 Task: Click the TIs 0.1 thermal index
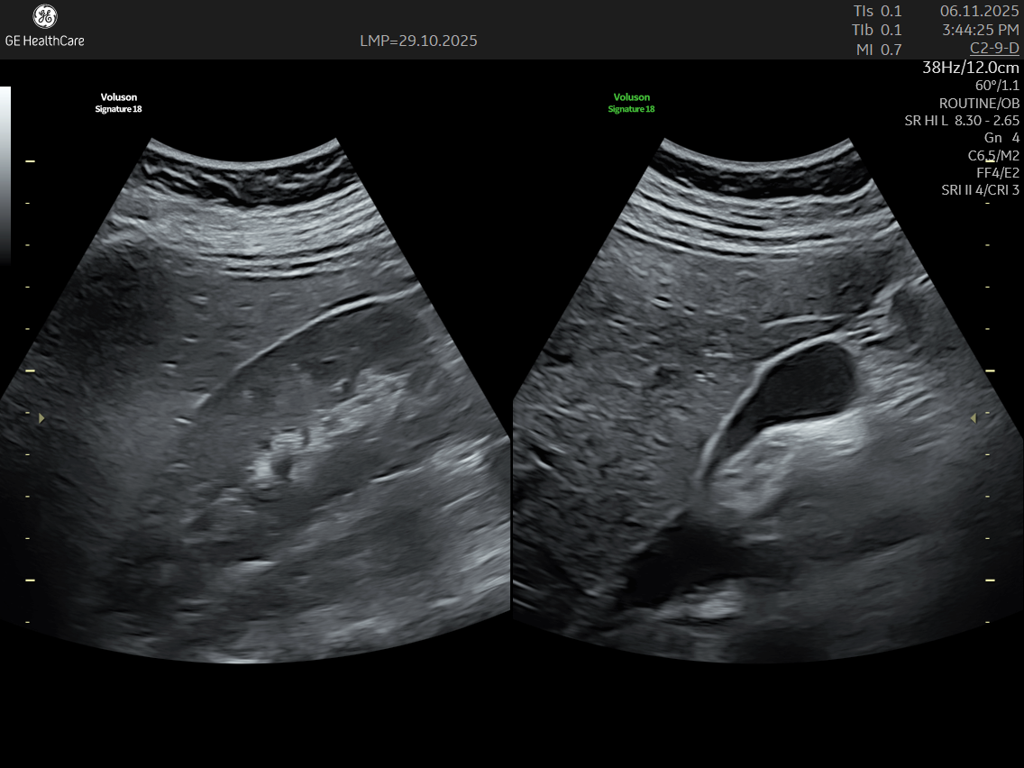pyautogui.click(x=877, y=11)
